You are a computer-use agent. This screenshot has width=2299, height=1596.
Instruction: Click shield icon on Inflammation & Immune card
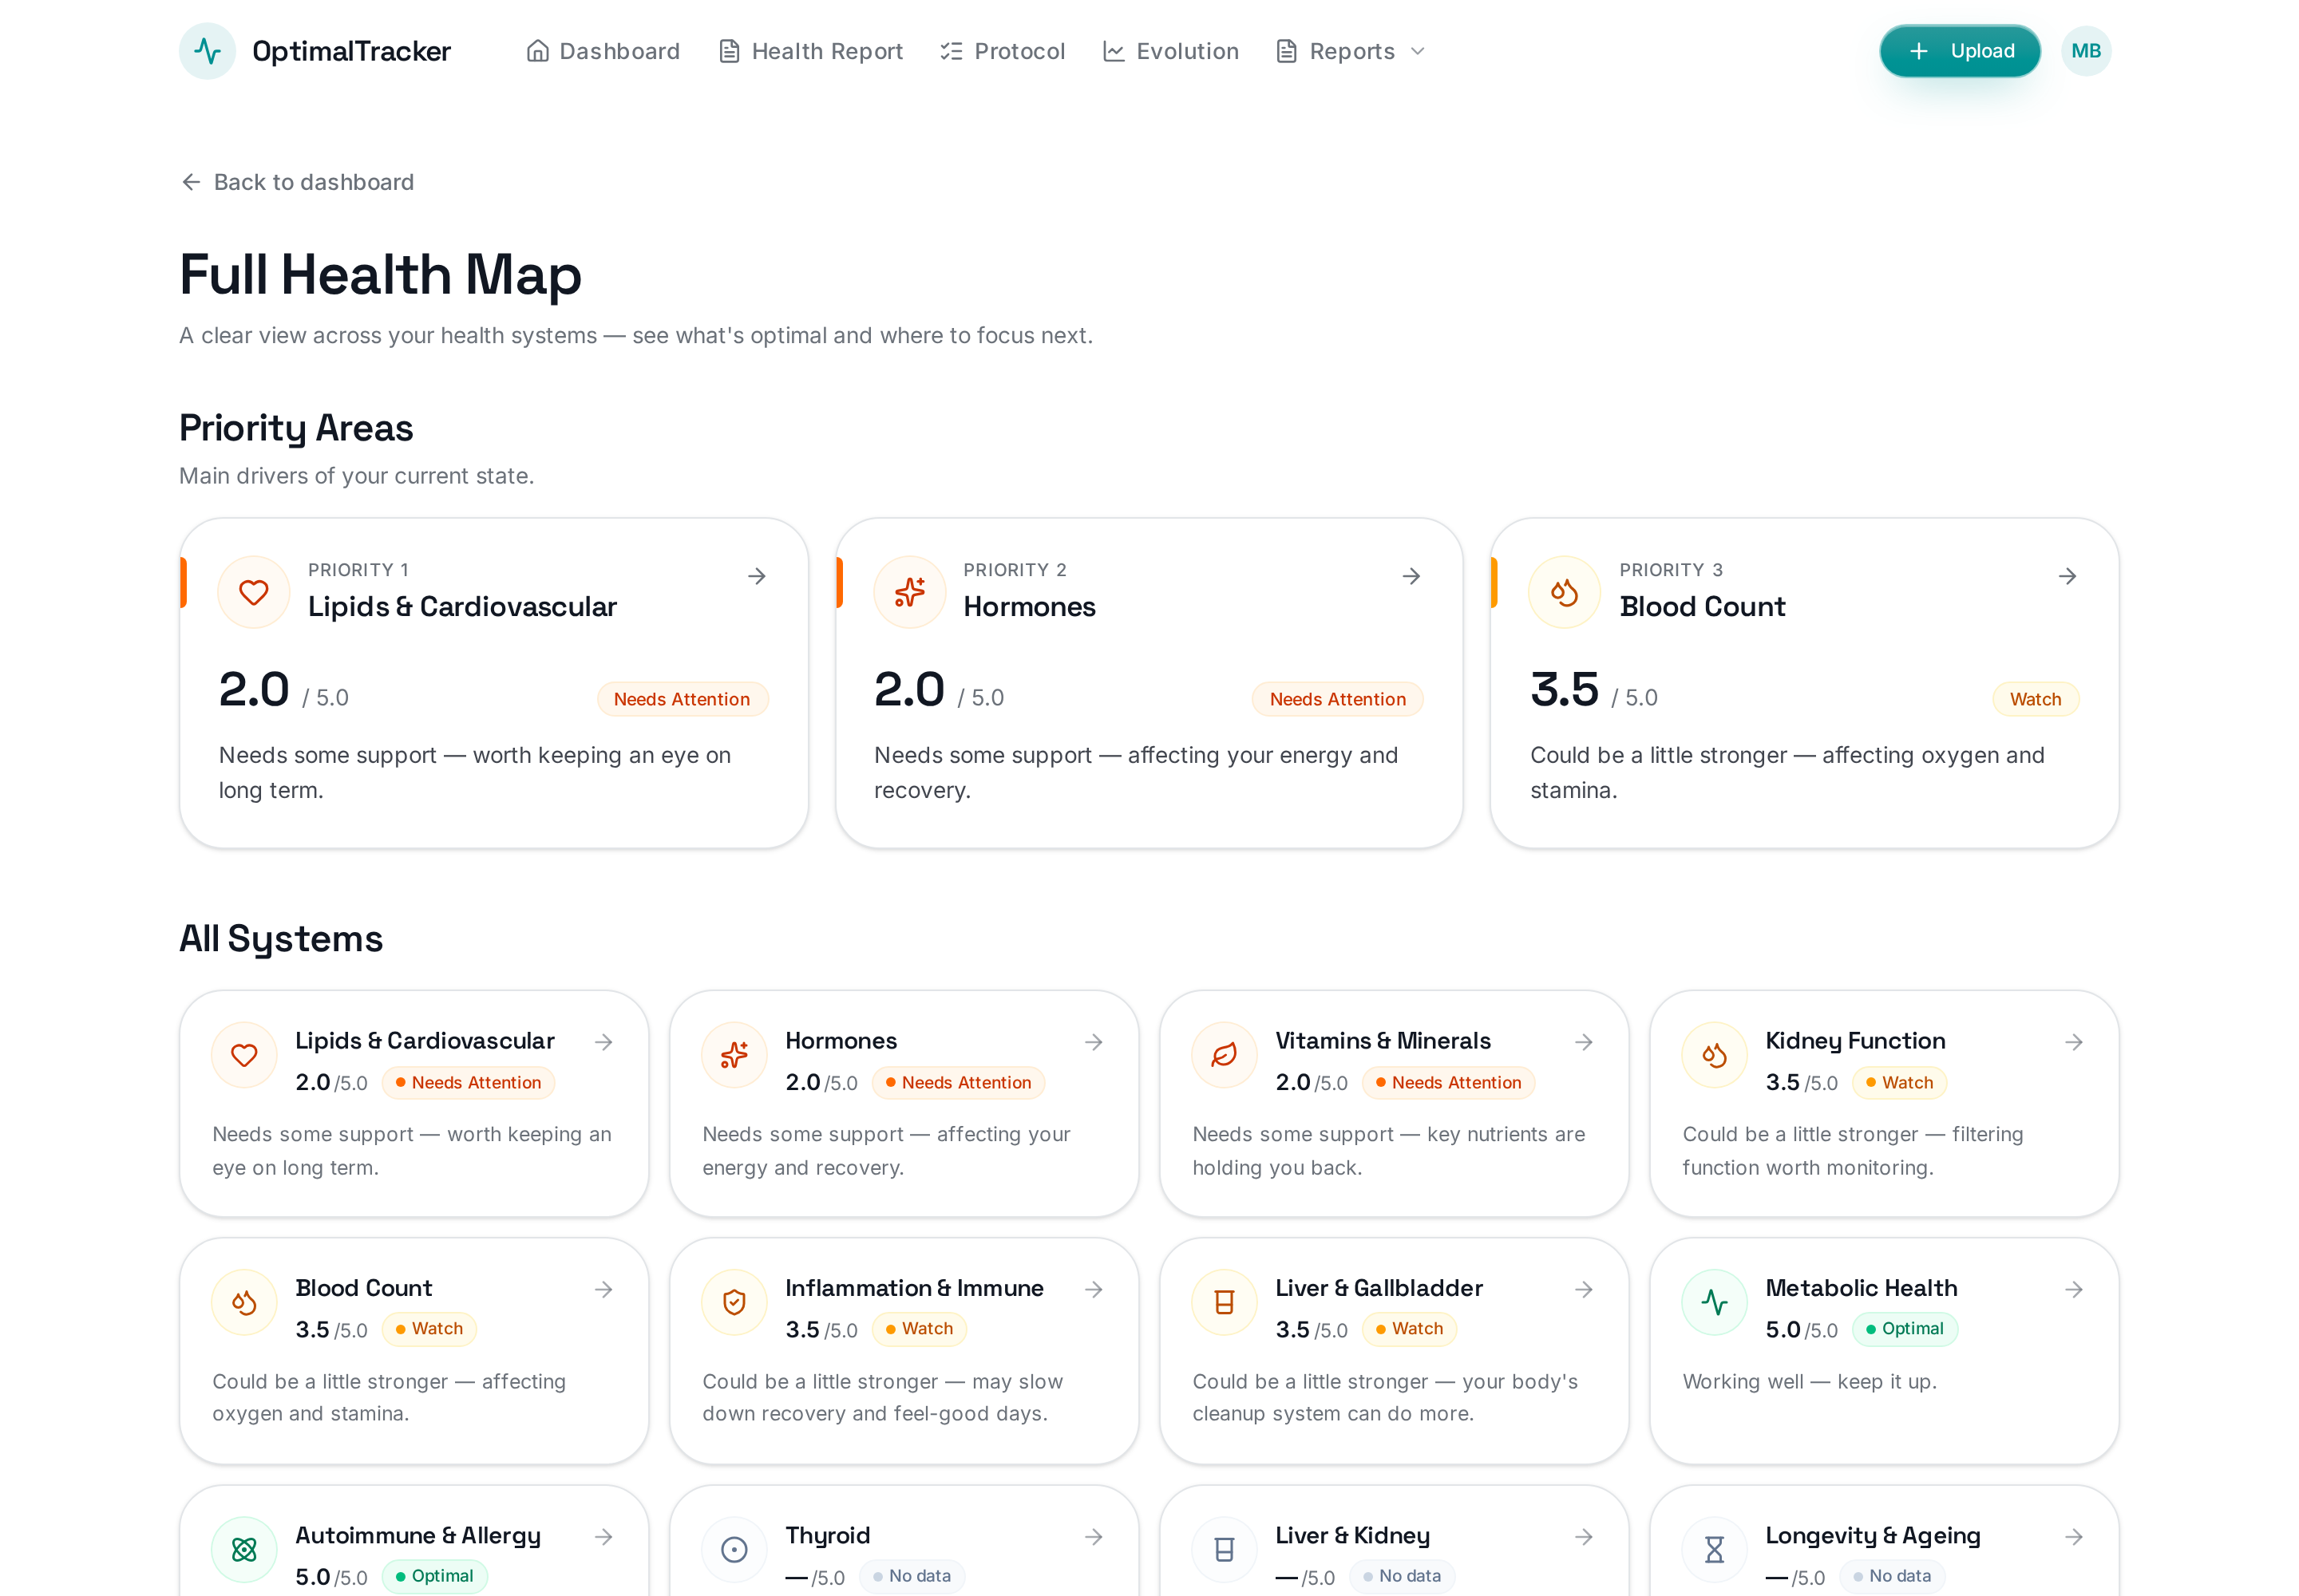pyautogui.click(x=734, y=1302)
